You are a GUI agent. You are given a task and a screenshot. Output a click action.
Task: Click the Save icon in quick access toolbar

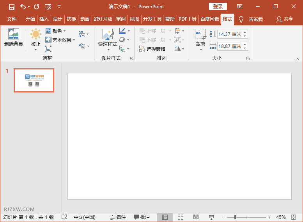pyautogui.click(x=11, y=7)
